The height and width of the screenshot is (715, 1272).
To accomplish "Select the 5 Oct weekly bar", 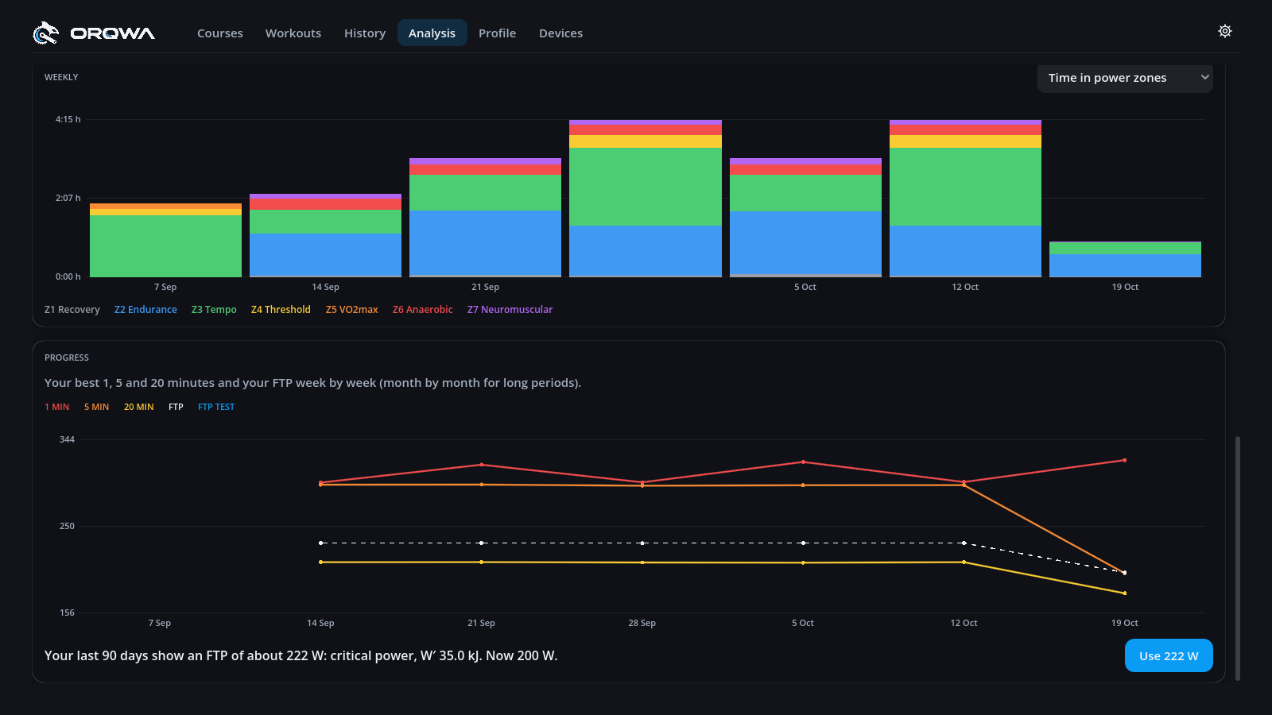I will [x=805, y=218].
